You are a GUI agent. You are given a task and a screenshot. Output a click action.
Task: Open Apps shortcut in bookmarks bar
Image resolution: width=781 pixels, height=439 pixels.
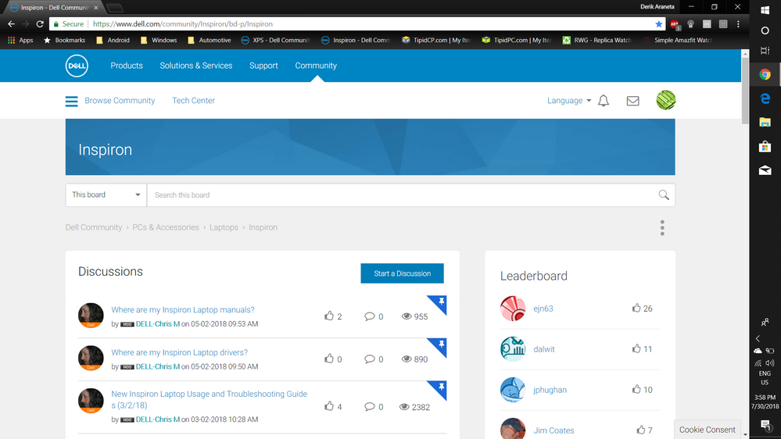click(20, 41)
